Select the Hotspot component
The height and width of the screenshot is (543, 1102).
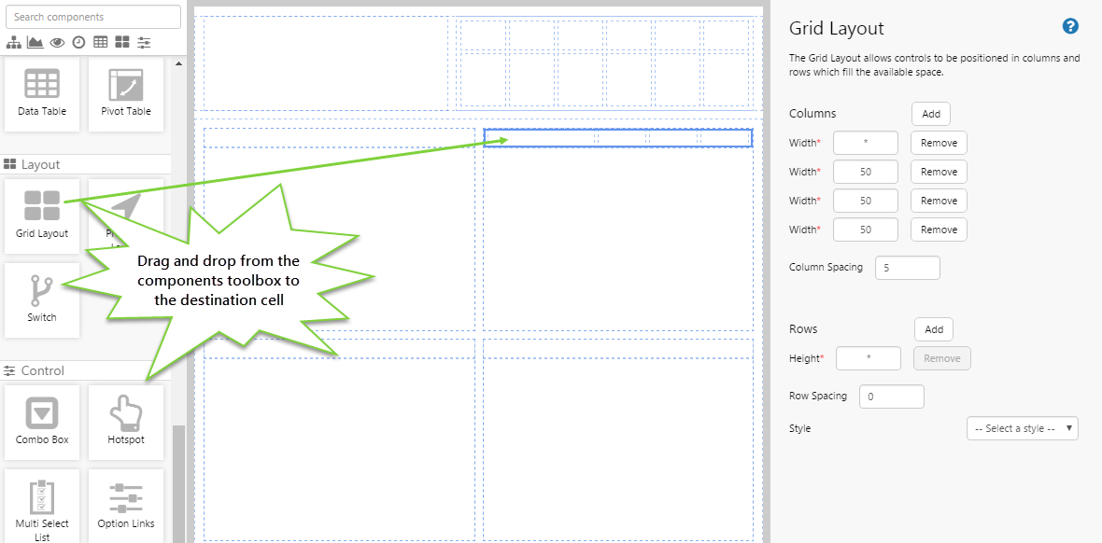tap(126, 422)
